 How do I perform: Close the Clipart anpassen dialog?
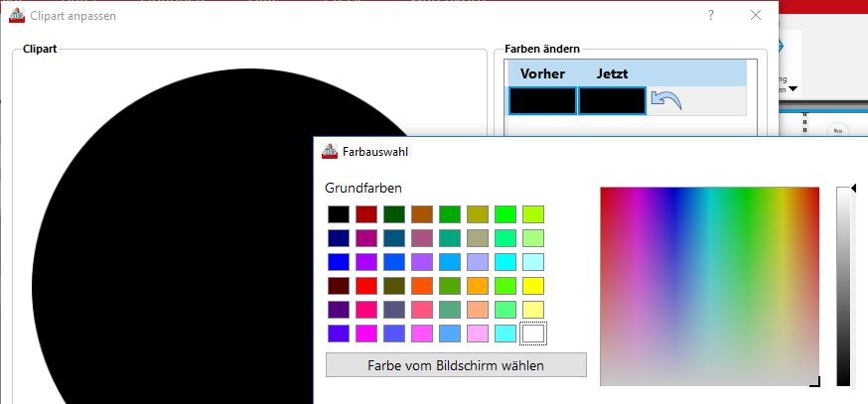click(x=755, y=16)
